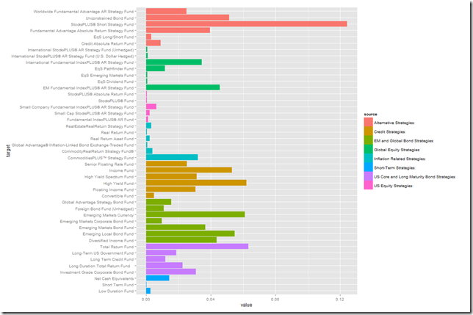Pick the Short-Term Strategies blue swatch

(x=368, y=167)
